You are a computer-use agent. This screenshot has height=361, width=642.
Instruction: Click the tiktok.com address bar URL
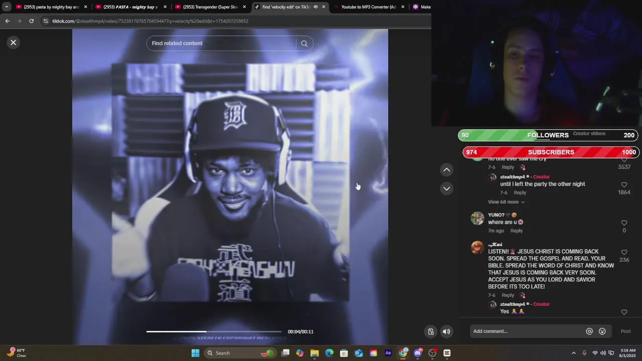150,21
